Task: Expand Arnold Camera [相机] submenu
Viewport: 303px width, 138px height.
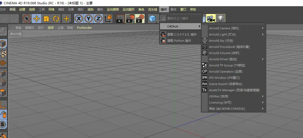Action: pos(233,28)
